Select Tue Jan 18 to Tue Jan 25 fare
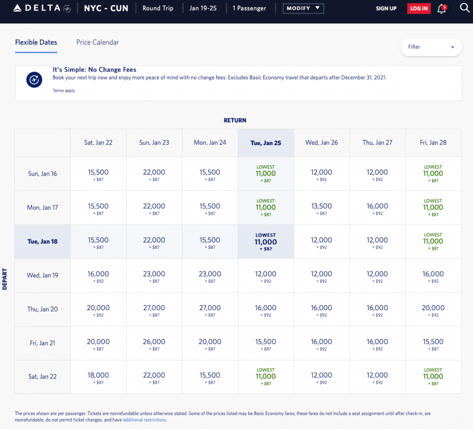 [x=266, y=242]
